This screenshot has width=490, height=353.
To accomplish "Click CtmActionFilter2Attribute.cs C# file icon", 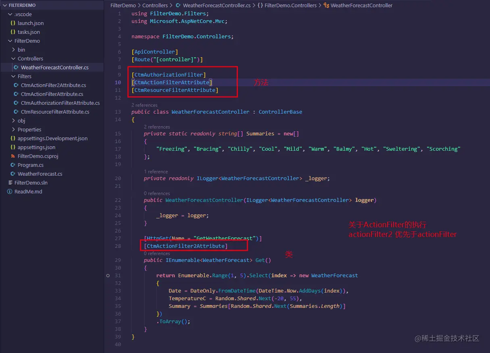I will coord(17,85).
